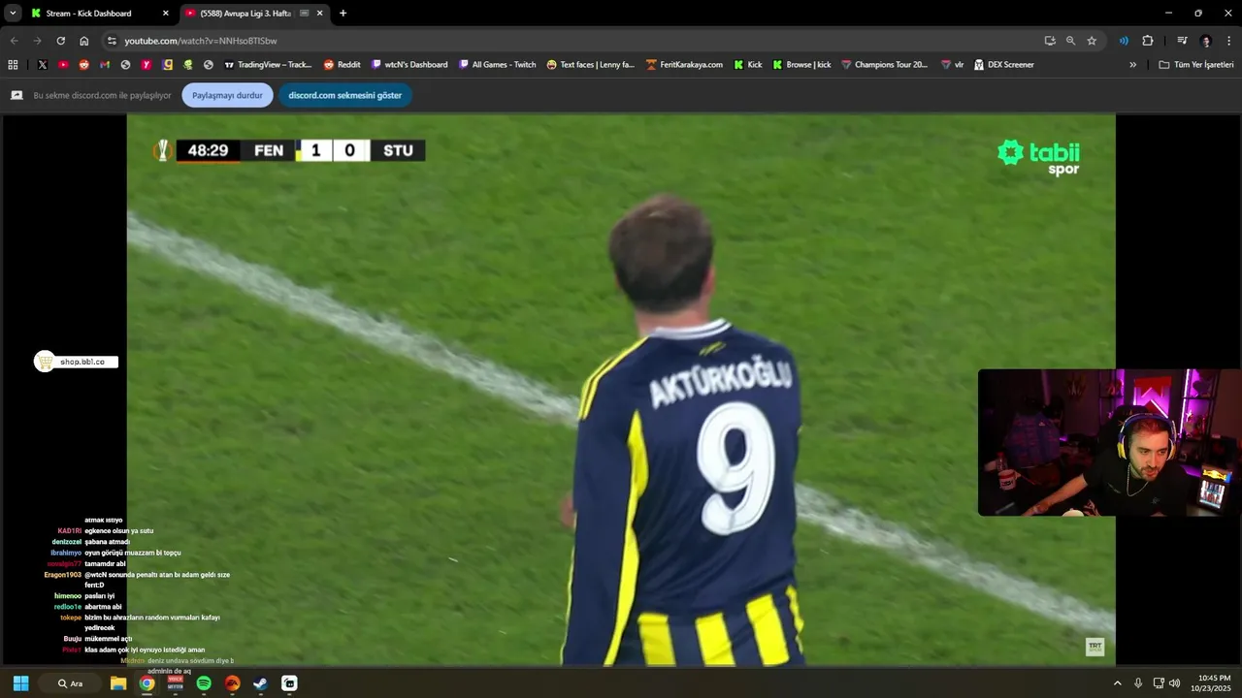1242x698 pixels.
Task: Reload the current page
Action: pyautogui.click(x=60, y=41)
